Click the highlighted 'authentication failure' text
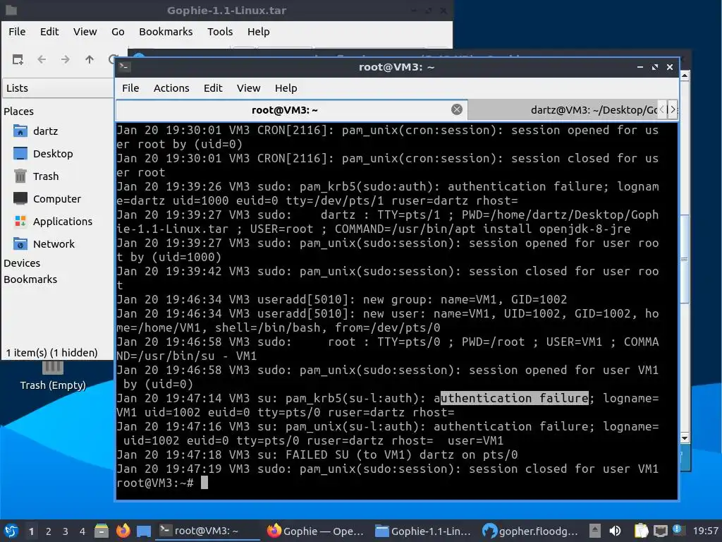This screenshot has width=722, height=542. coord(514,398)
